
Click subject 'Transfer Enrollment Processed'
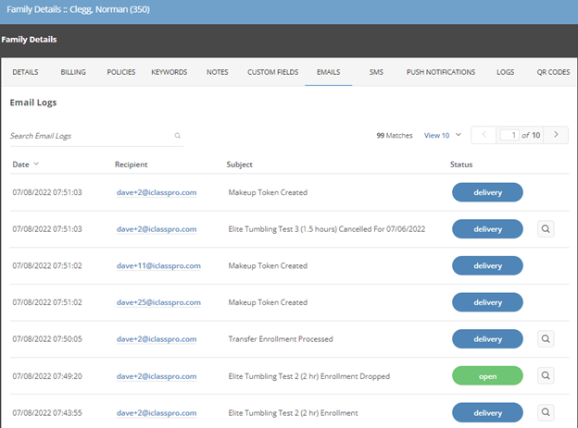[x=281, y=339]
